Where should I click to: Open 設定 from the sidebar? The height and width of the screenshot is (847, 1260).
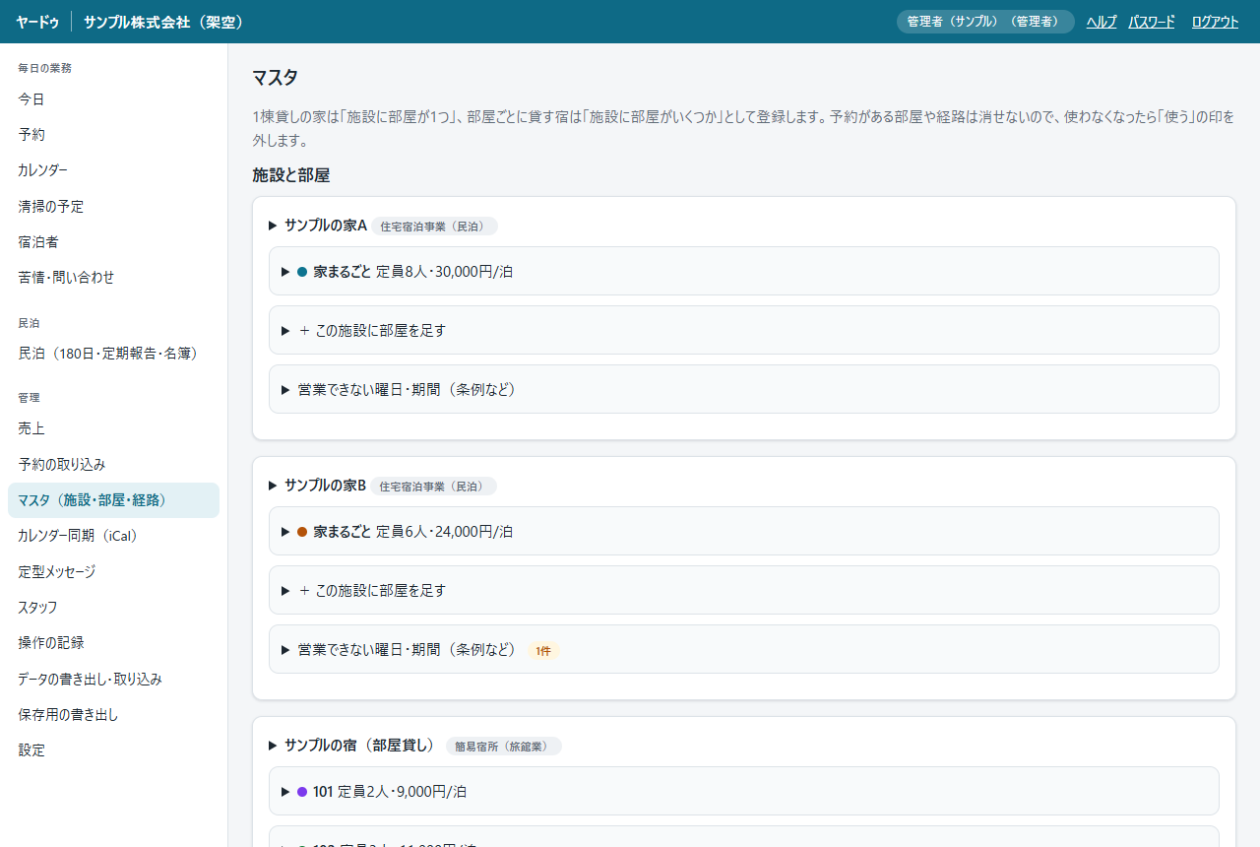click(113, 749)
